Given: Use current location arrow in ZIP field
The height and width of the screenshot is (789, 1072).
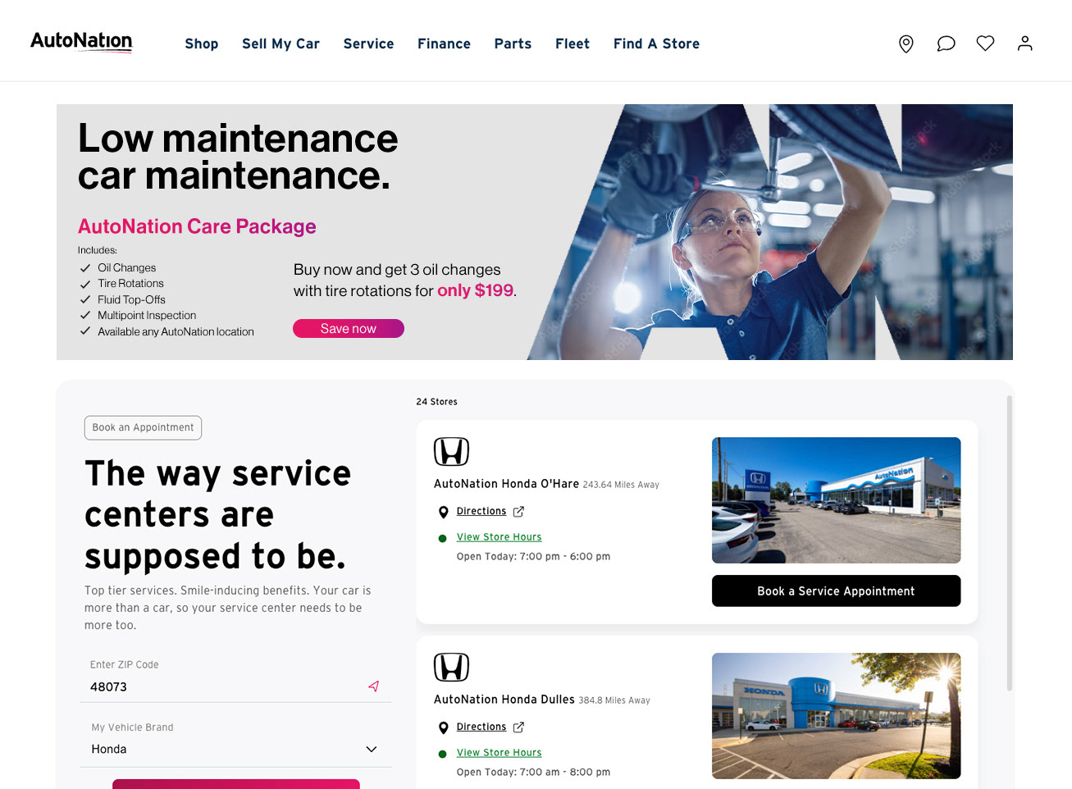Looking at the screenshot, I should coord(373,686).
